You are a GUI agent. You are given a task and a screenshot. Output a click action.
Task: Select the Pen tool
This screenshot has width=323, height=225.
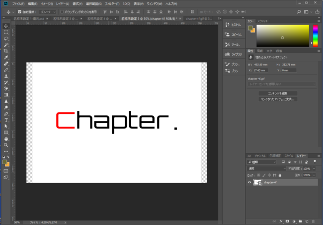pos(6,113)
